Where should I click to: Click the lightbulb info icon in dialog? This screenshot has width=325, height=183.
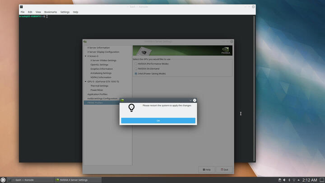[131, 108]
